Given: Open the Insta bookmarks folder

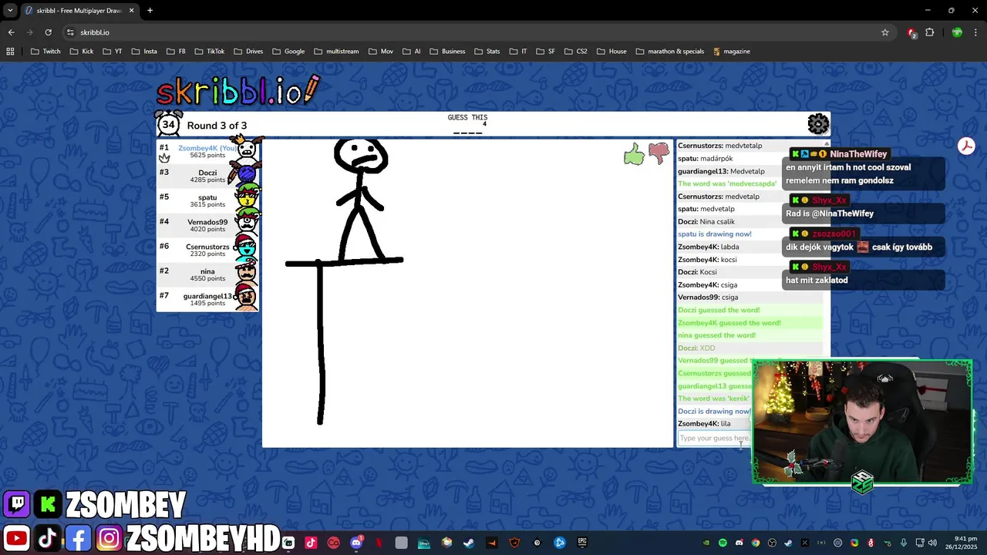Looking at the screenshot, I should 144,52.
